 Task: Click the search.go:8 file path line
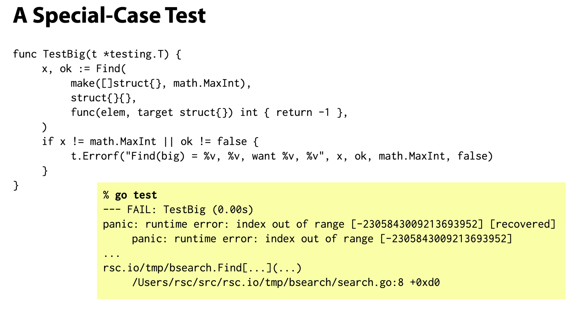286,282
